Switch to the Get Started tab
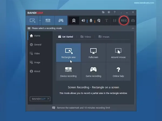This screenshot has height=121, width=162. [66, 37]
